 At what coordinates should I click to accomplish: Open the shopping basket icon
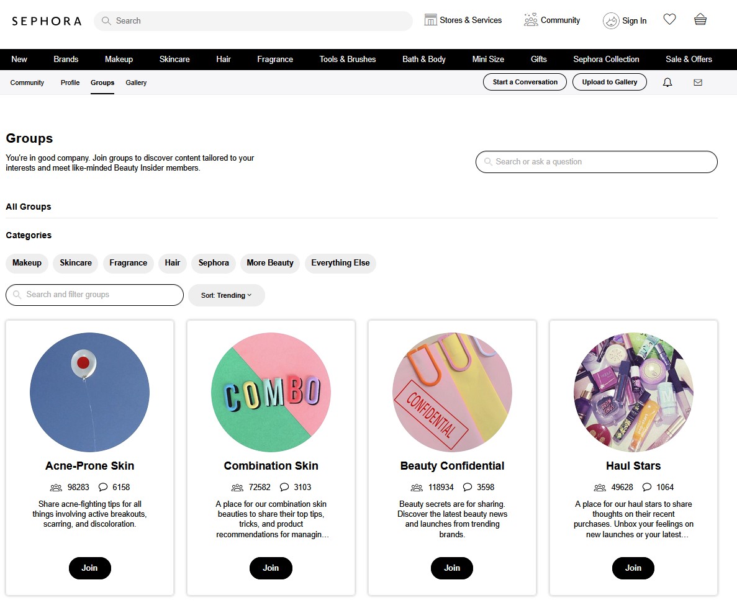point(700,20)
